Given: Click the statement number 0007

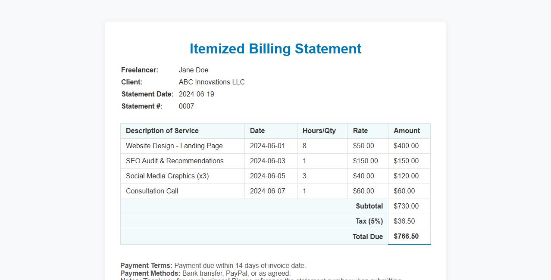Looking at the screenshot, I should pos(186,106).
